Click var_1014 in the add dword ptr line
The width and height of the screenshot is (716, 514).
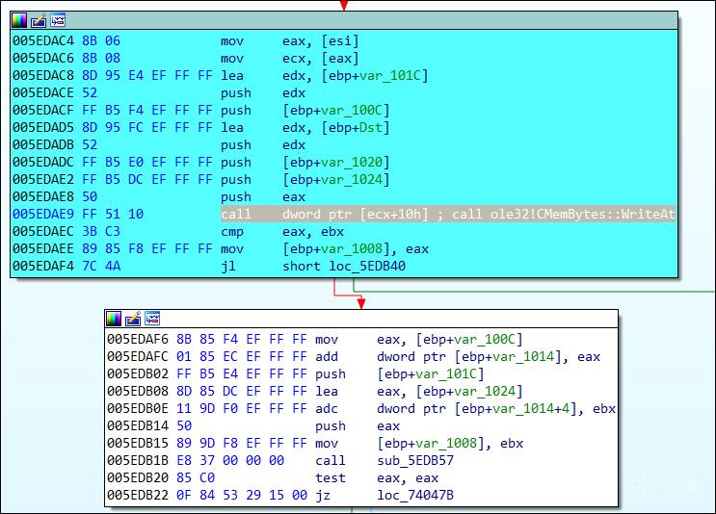523,357
